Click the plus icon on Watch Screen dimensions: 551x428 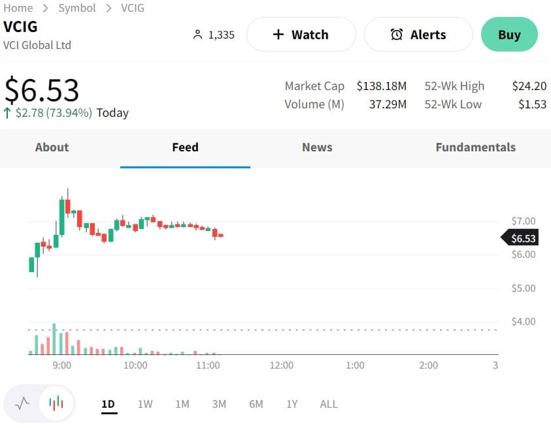point(278,35)
